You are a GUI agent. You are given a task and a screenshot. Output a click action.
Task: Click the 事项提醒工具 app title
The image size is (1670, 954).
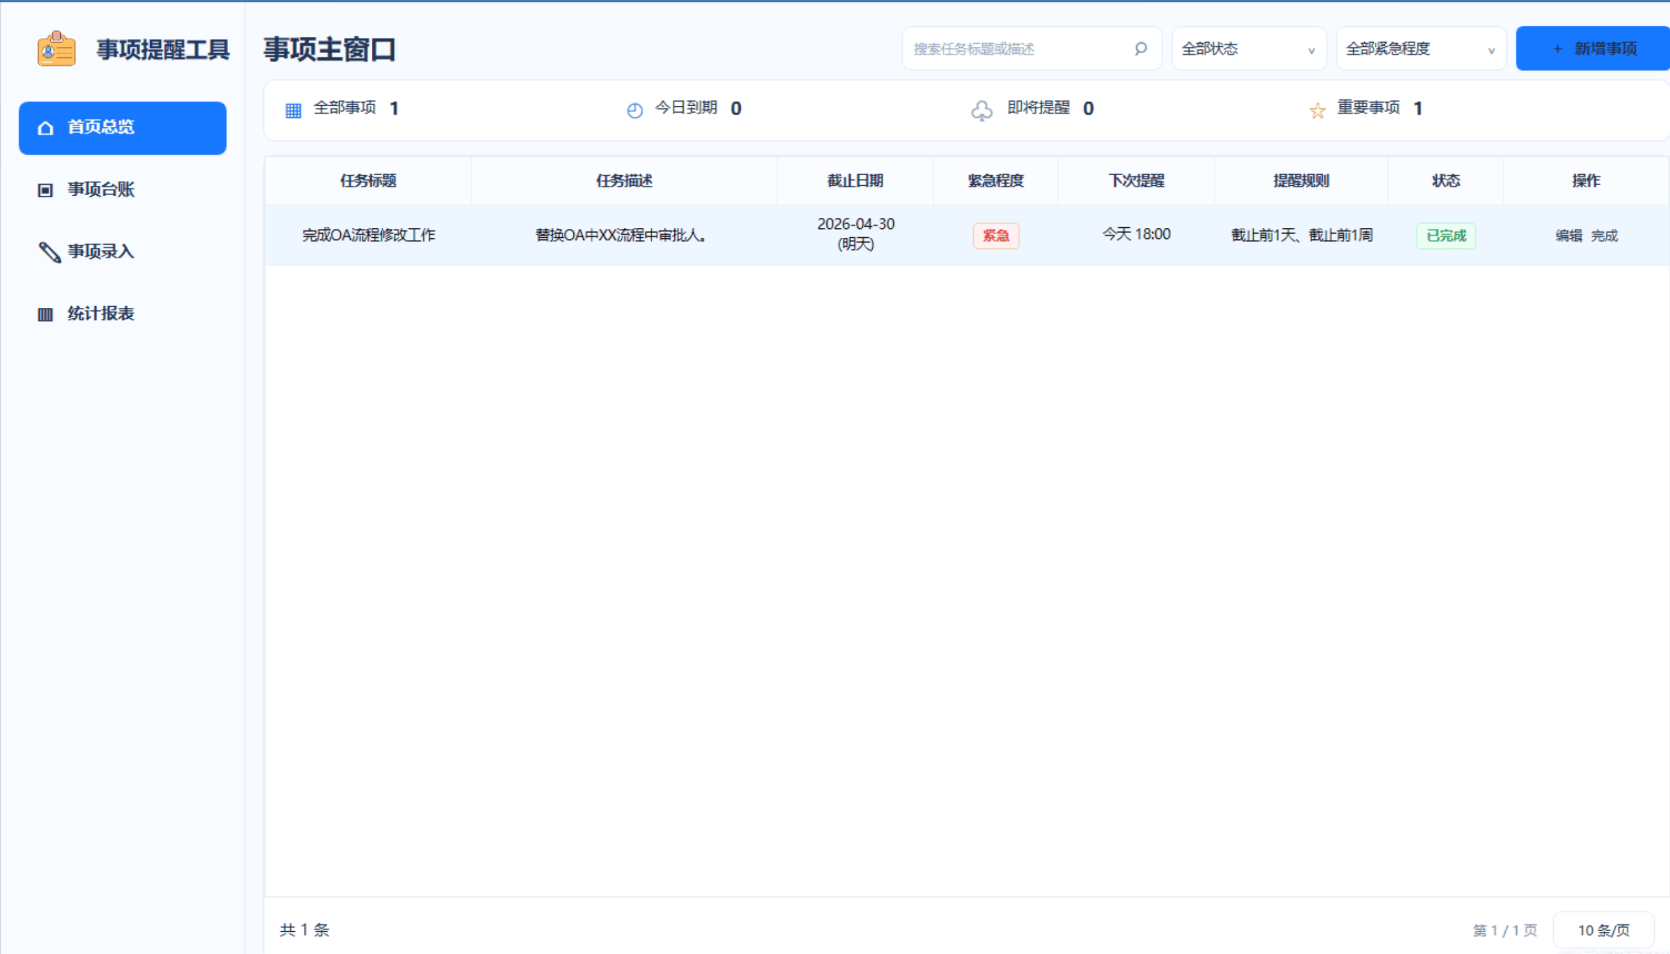tap(163, 49)
